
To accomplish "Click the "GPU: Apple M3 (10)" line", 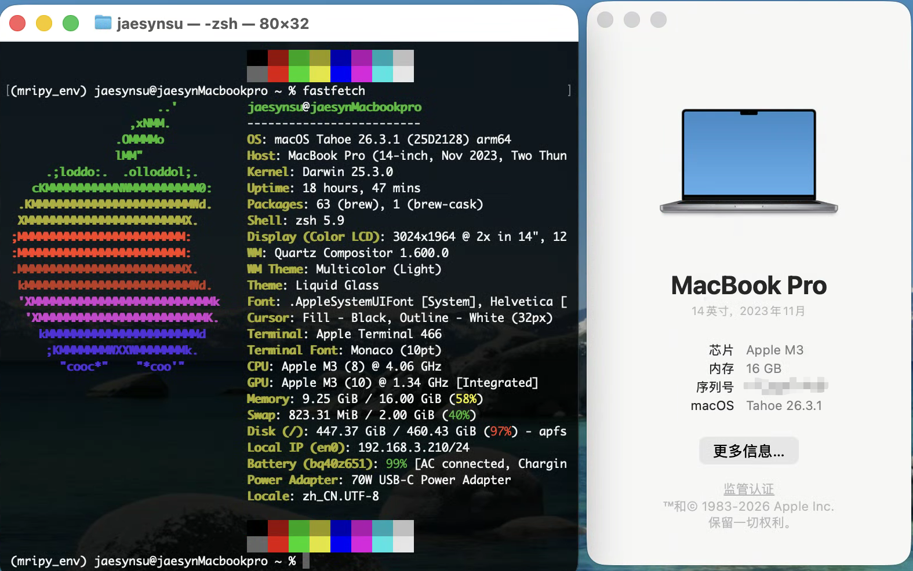I will click(393, 383).
